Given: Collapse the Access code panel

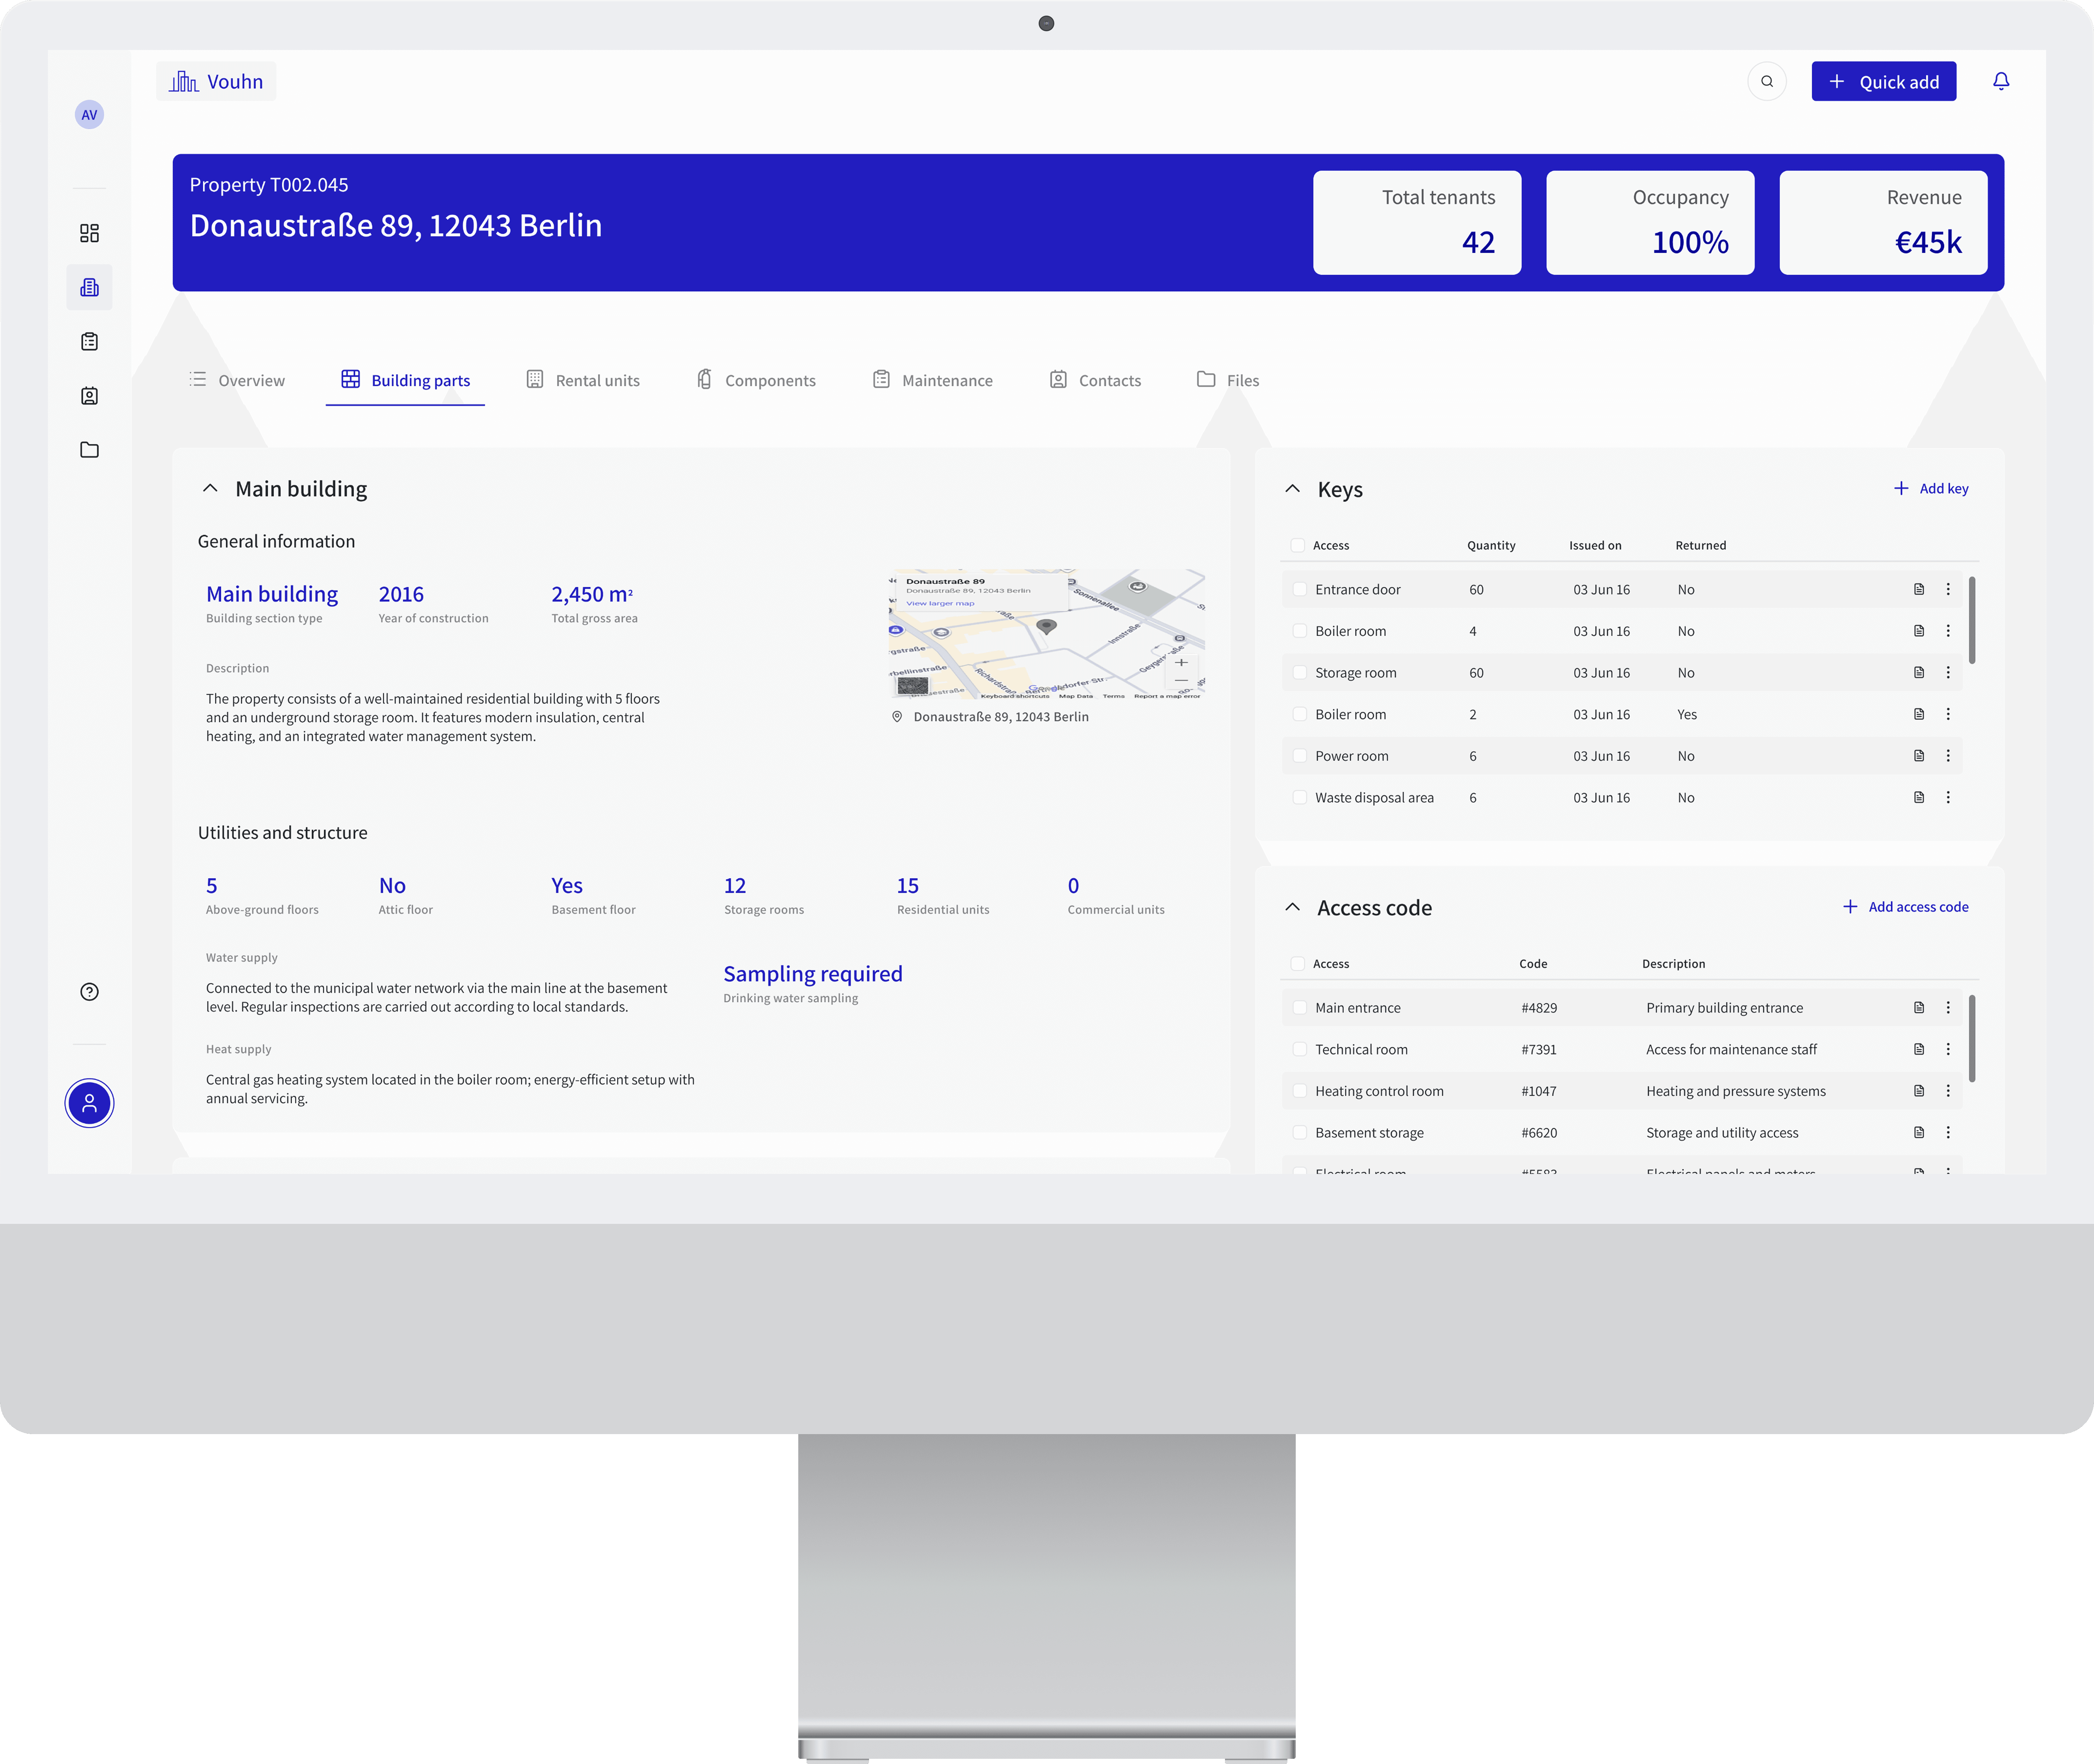Looking at the screenshot, I should [1292, 907].
